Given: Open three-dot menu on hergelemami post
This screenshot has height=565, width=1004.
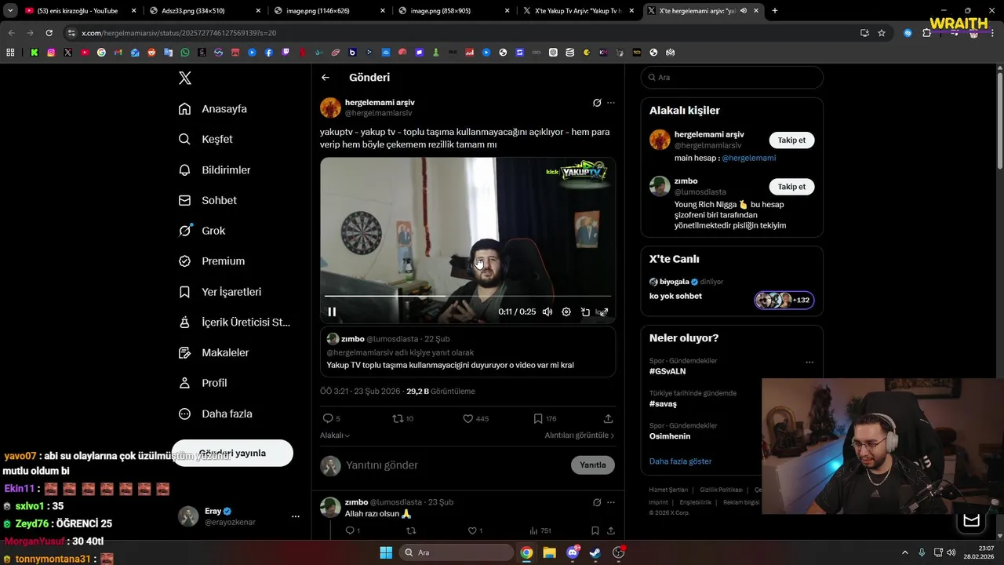Looking at the screenshot, I should [x=611, y=103].
